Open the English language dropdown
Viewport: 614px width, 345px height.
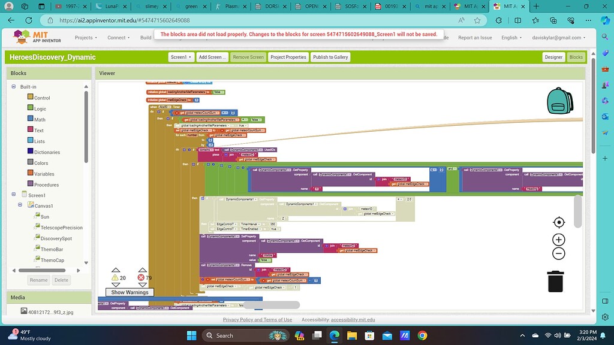click(x=510, y=37)
